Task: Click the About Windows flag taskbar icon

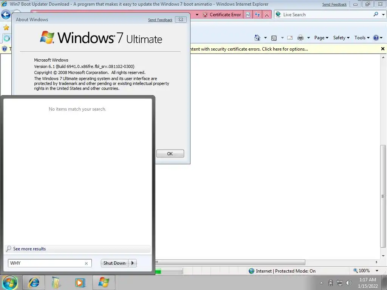Action: click(104, 282)
